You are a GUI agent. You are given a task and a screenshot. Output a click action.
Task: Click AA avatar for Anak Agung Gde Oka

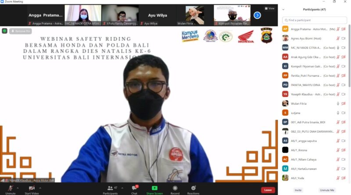(285, 57)
